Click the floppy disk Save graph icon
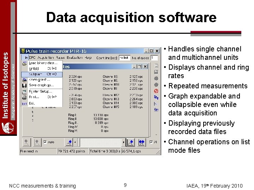The width and height of the screenshot is (254, 190). pyautogui.click(x=24, y=85)
